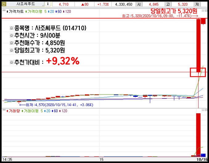Viewport: 209px width, 163px height.
Task: Select the current price 4,710 field
Action: coord(64,4)
